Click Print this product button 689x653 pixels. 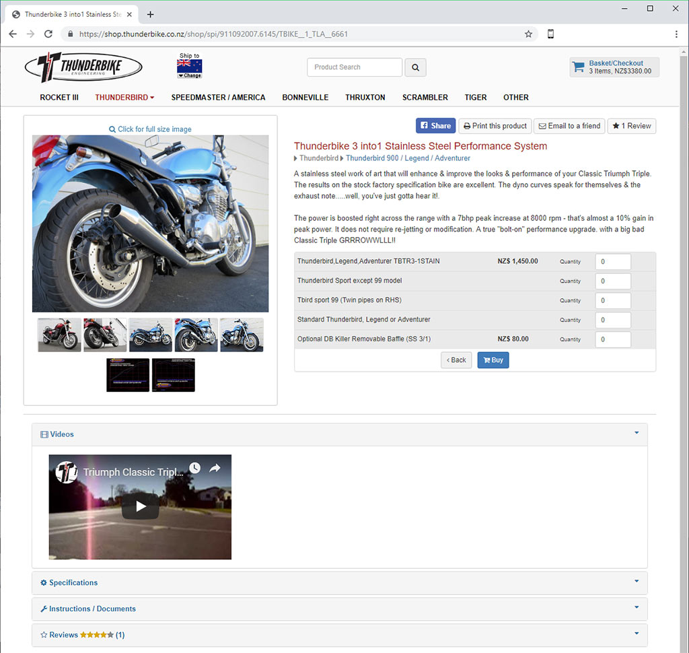pyautogui.click(x=495, y=126)
